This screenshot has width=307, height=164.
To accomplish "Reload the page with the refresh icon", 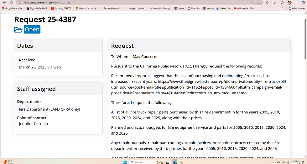I will coord(12,3).
